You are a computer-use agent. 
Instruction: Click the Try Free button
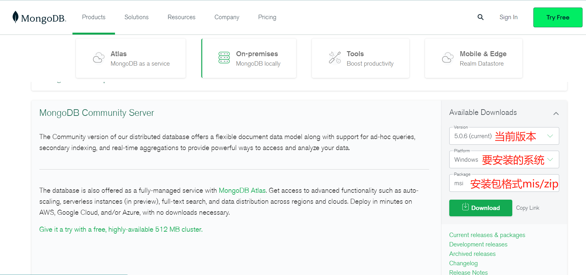click(558, 17)
